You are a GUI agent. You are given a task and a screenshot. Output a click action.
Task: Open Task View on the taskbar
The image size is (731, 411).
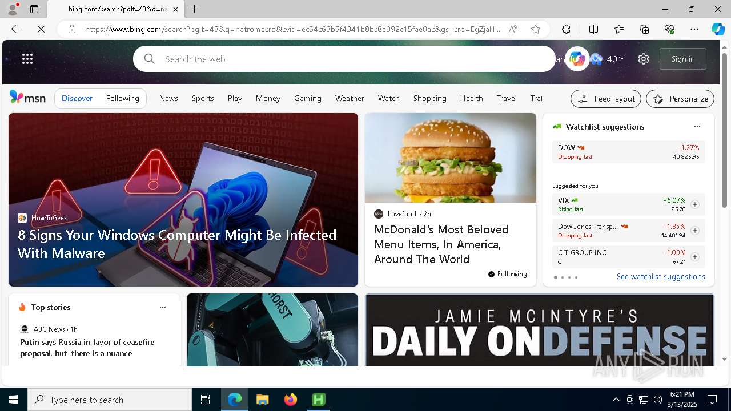[206, 400]
